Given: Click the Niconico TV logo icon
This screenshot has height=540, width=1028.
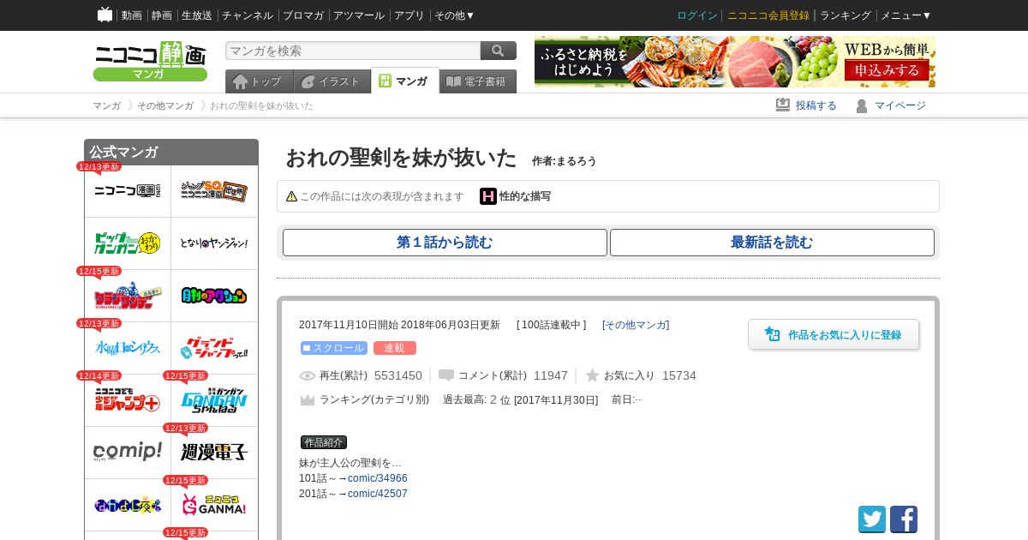Looking at the screenshot, I should 105,15.
